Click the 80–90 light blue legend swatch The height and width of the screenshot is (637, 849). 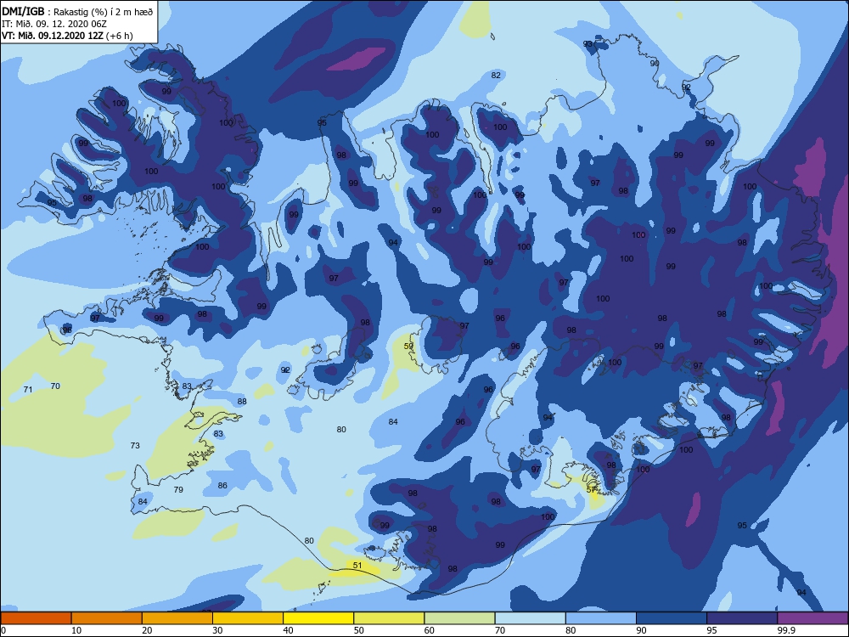click(x=601, y=618)
